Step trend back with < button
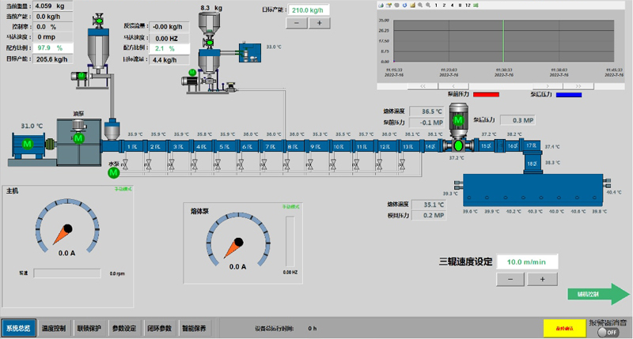633x339 pixels. (453, 86)
